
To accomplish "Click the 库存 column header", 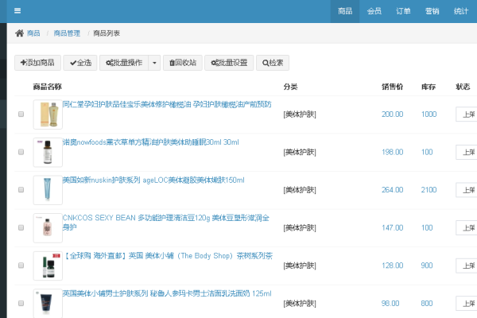I will [x=429, y=87].
